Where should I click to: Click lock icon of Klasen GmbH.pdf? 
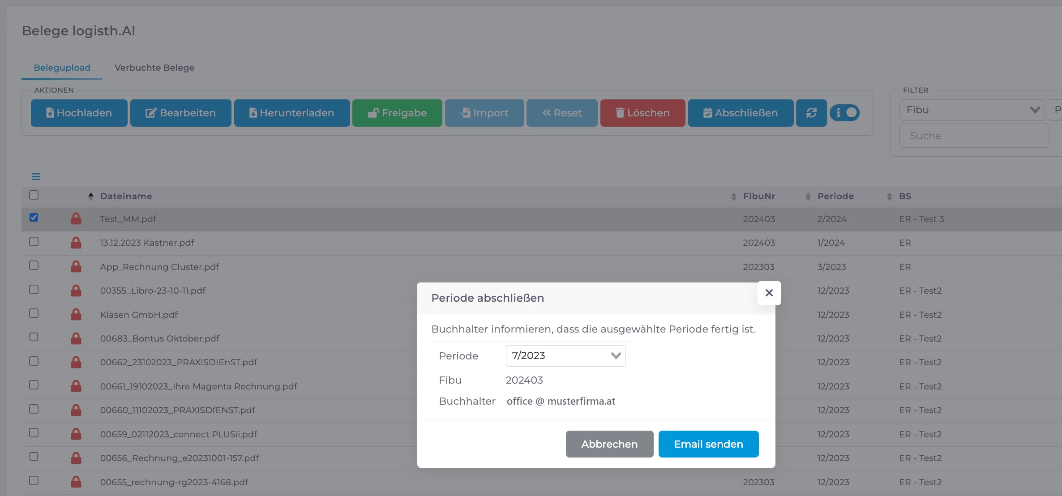[x=76, y=314]
